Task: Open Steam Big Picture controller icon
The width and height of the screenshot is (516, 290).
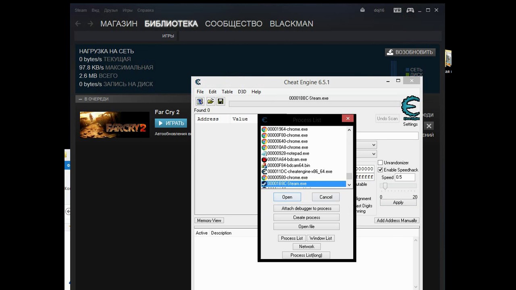Action: [410, 10]
